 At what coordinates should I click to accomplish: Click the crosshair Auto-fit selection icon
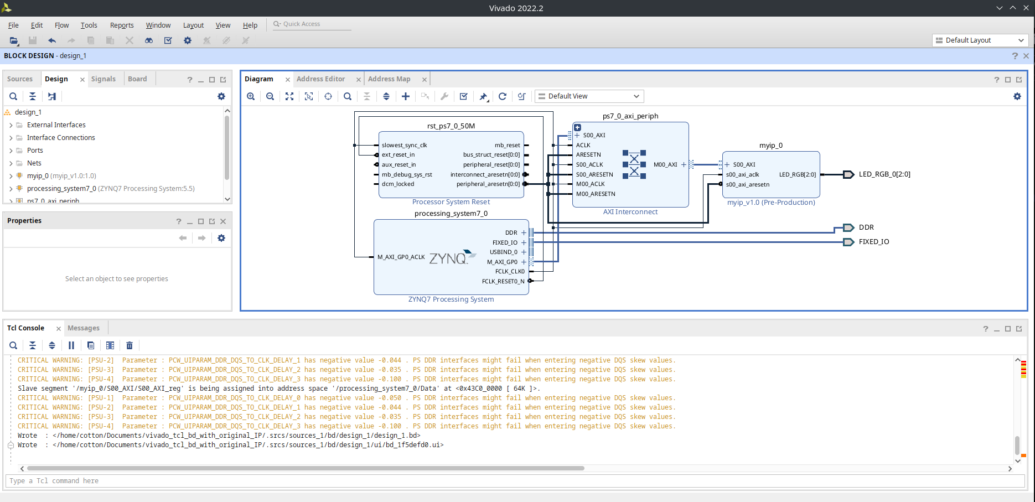(x=328, y=96)
